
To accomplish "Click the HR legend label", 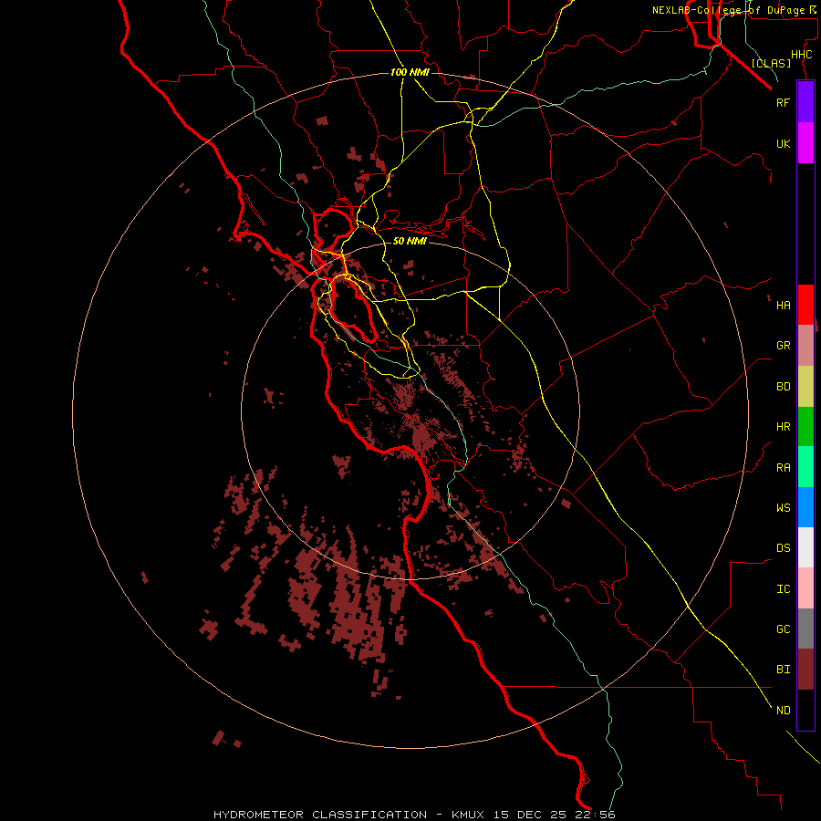I will point(783,427).
